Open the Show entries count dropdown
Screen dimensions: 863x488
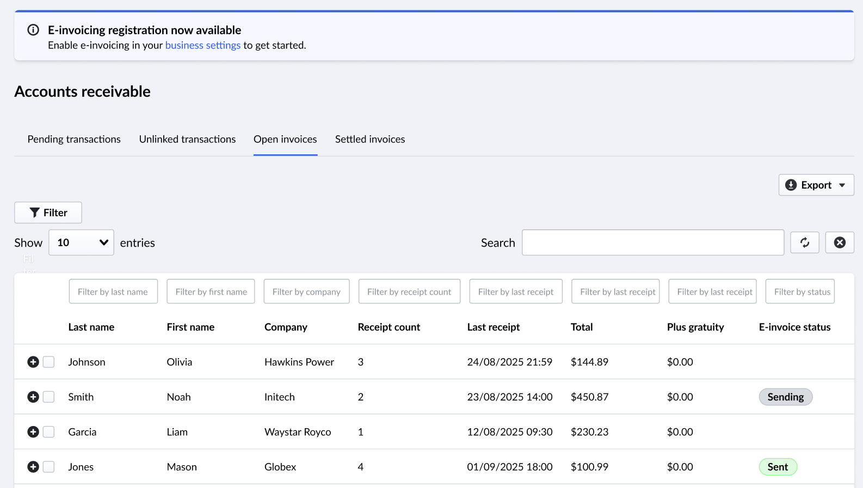pos(81,242)
